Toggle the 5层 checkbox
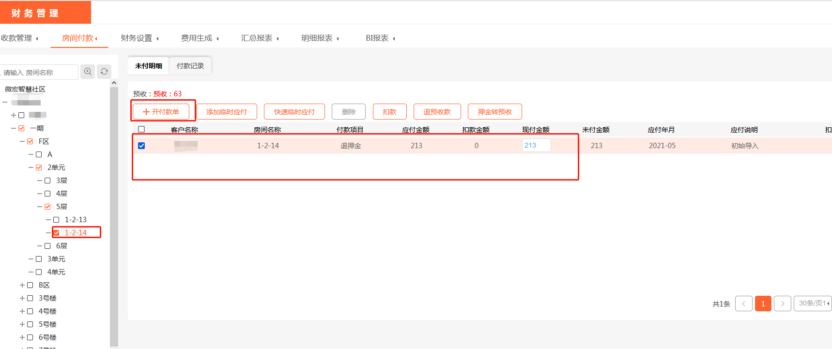Viewport: 832px width, 349px height. pyautogui.click(x=47, y=207)
